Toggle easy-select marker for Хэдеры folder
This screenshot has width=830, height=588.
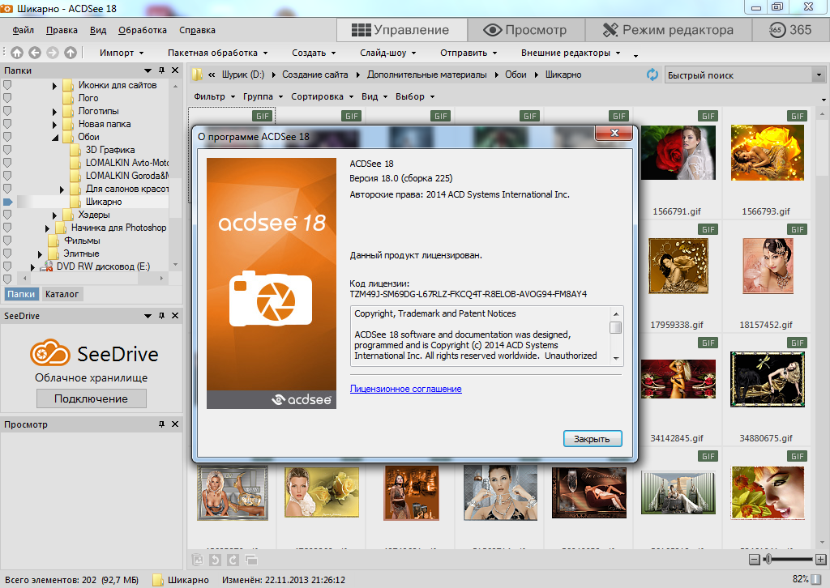click(7, 215)
